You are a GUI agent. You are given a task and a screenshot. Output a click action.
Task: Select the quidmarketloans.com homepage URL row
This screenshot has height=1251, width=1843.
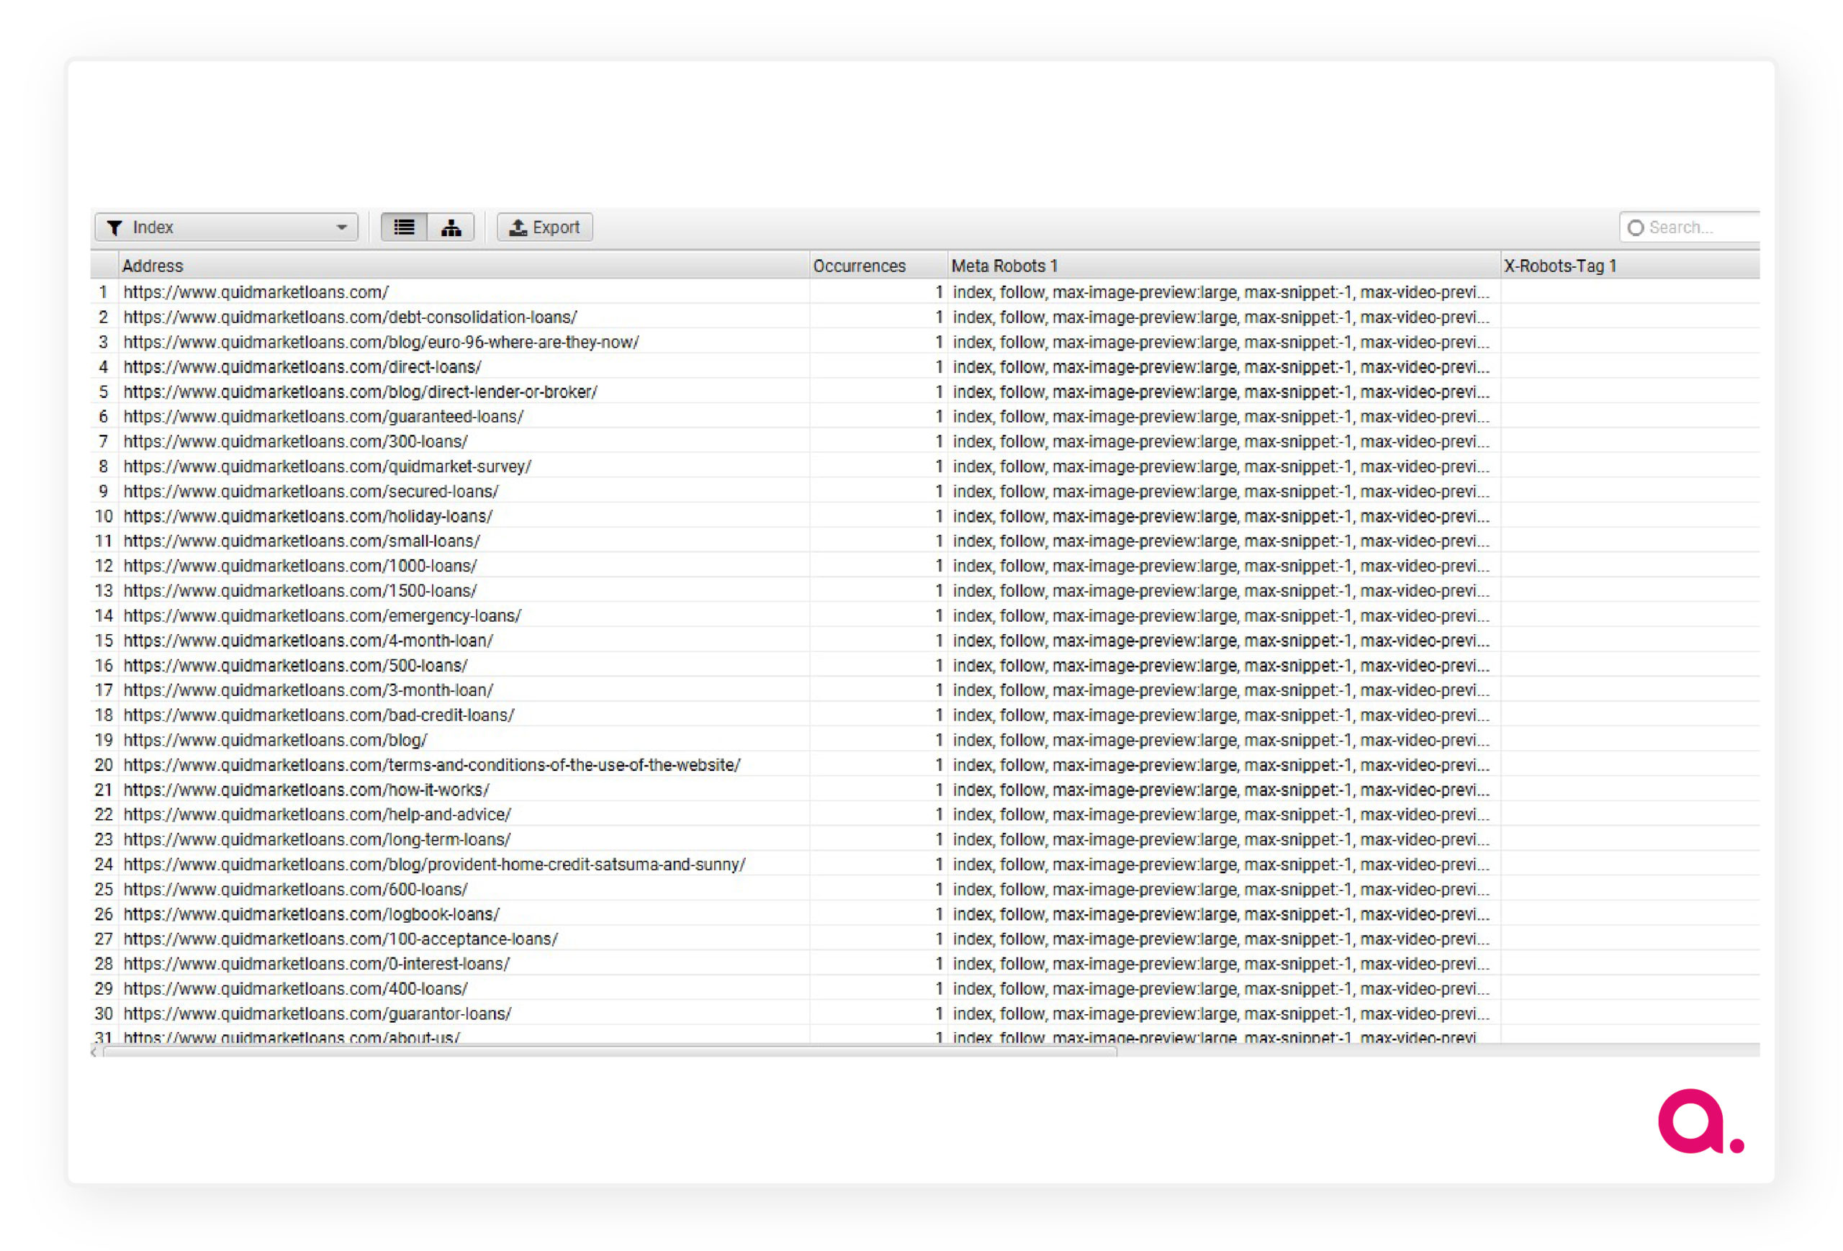(x=256, y=292)
